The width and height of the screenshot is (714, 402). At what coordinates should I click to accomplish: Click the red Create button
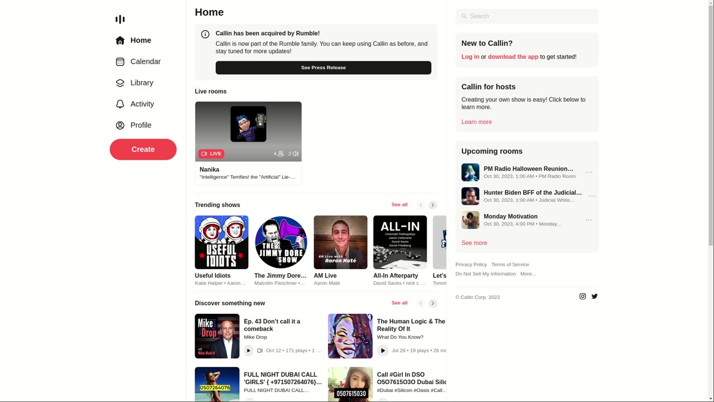143,150
